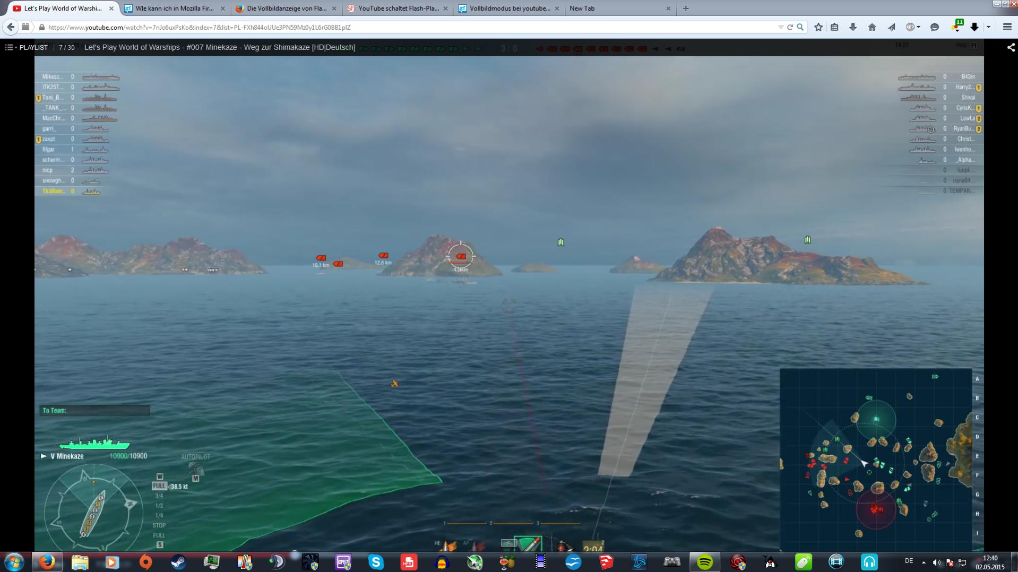
Task: Click the paper plane send icon
Action: 891,27
